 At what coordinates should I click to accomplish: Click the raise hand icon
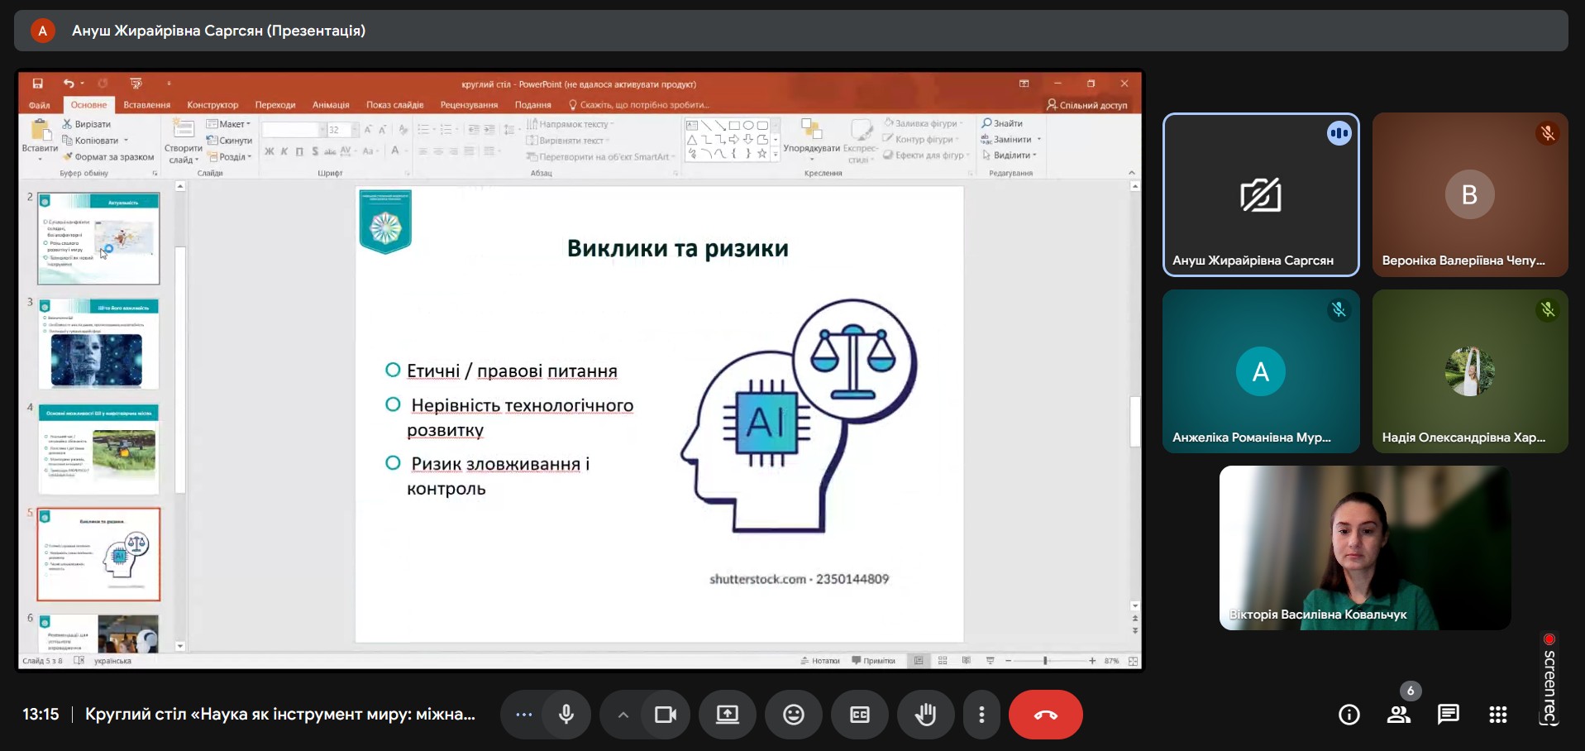click(x=925, y=715)
